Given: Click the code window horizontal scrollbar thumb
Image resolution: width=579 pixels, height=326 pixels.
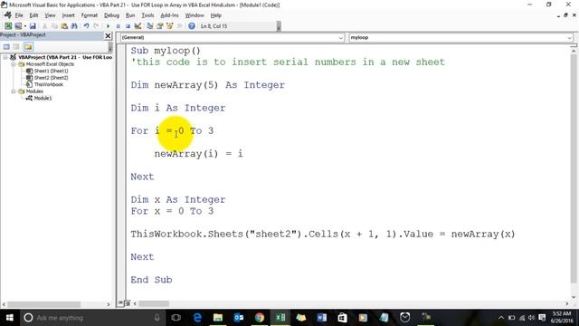Looking at the screenshot, I should 154,304.
